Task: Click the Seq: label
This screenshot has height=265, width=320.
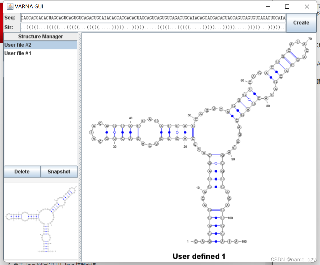Action: [10, 18]
